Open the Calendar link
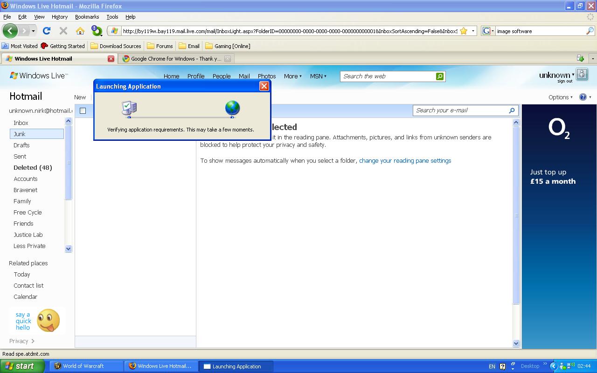Image resolution: width=597 pixels, height=373 pixels. coord(26,297)
